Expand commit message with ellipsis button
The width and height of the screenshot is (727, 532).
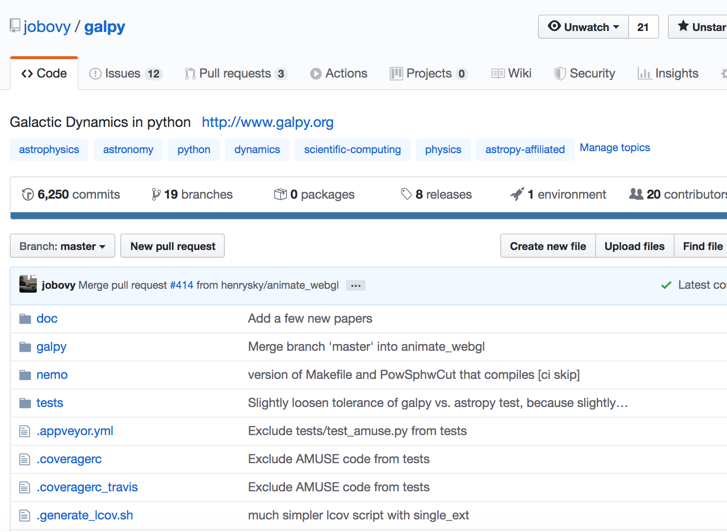pos(356,285)
